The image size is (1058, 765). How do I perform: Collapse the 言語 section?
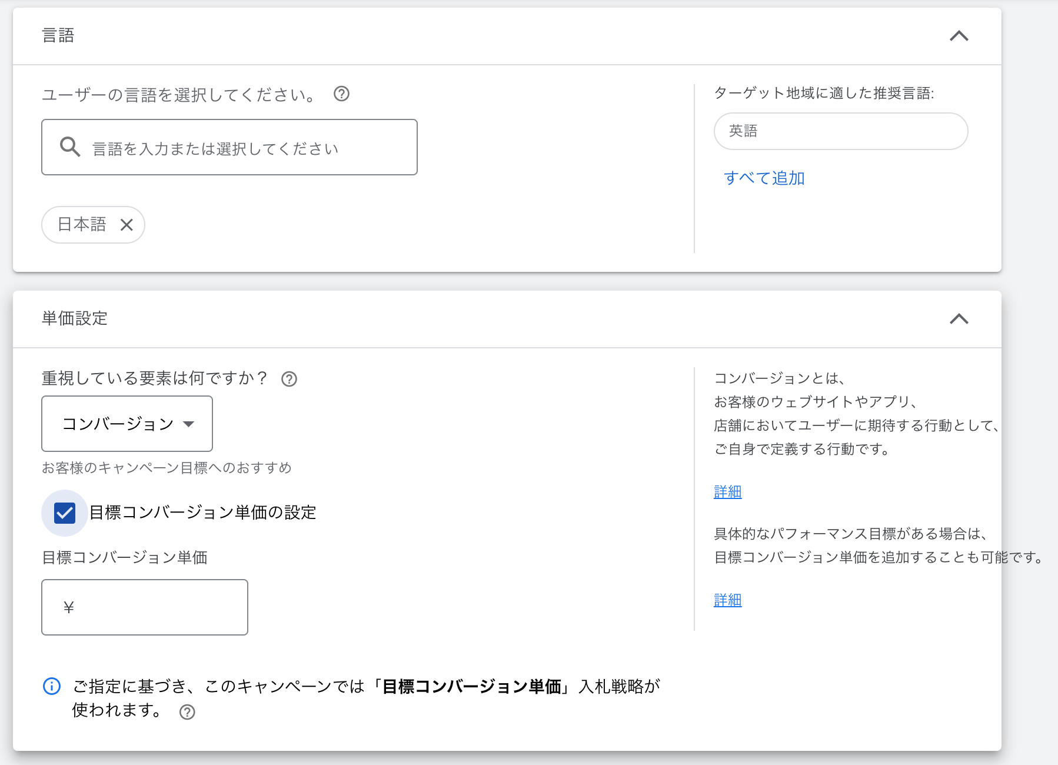(x=959, y=36)
